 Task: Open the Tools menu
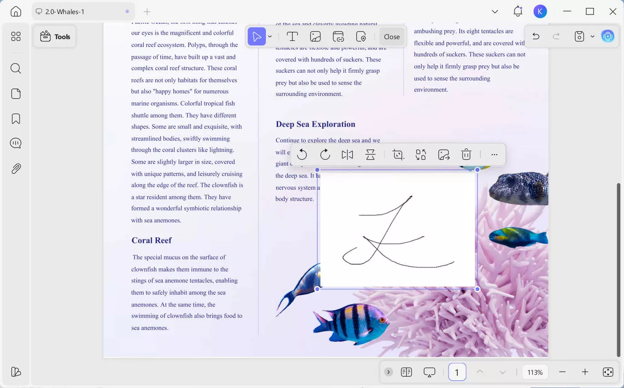tap(55, 37)
